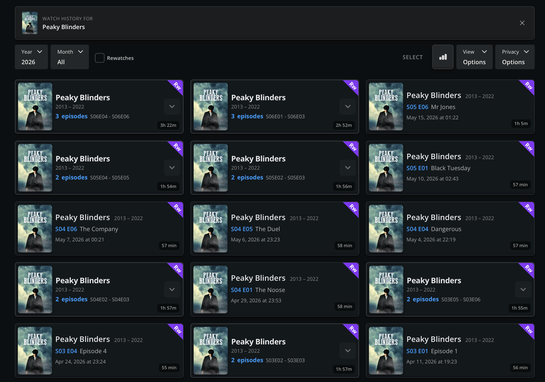Open the Year 2026 dropdown
Image resolution: width=545 pixels, height=382 pixels.
point(31,57)
